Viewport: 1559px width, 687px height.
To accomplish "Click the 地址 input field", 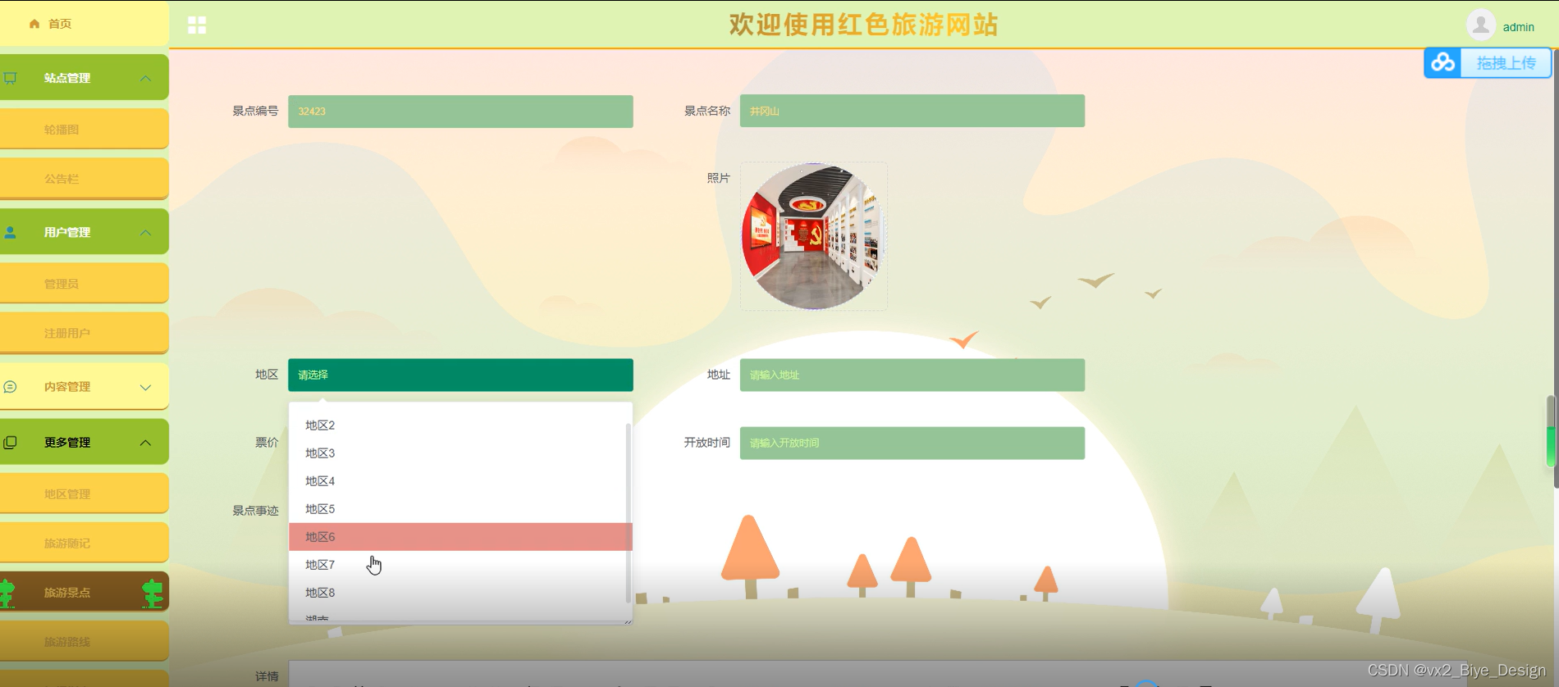I will [912, 375].
